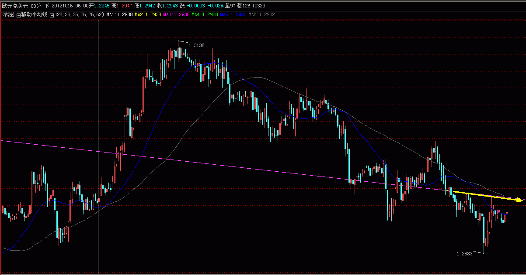Click the percent change -0.02%
Viewport: 526px width, 275px height.
click(x=216, y=6)
